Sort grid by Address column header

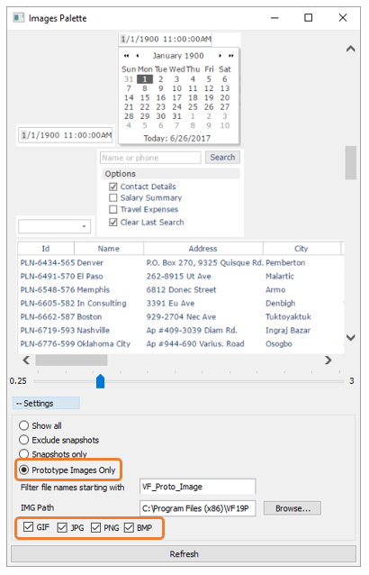coord(202,248)
